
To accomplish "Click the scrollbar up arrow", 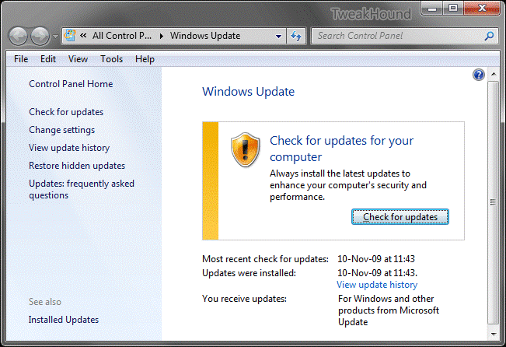I will [x=494, y=74].
